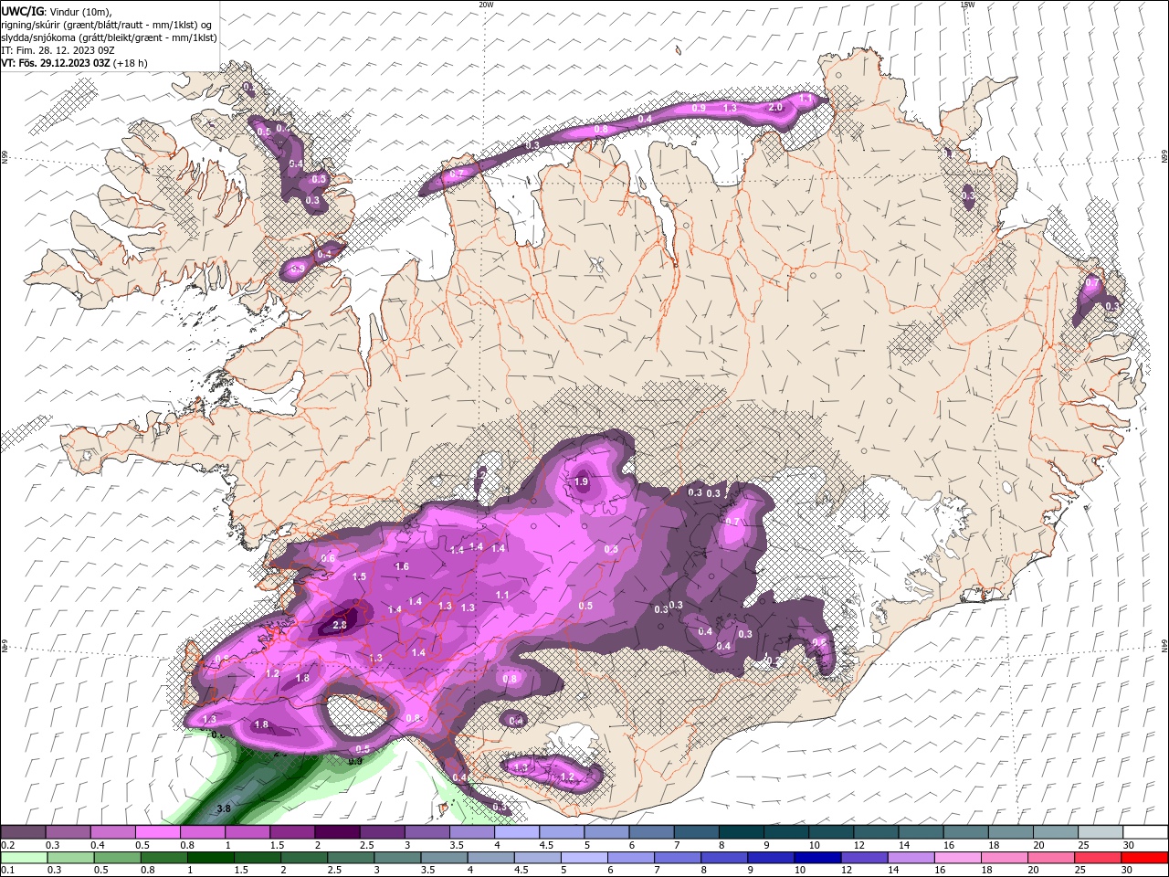
Task: Click the '1.5' precipitation value on the map
Action: (359, 576)
